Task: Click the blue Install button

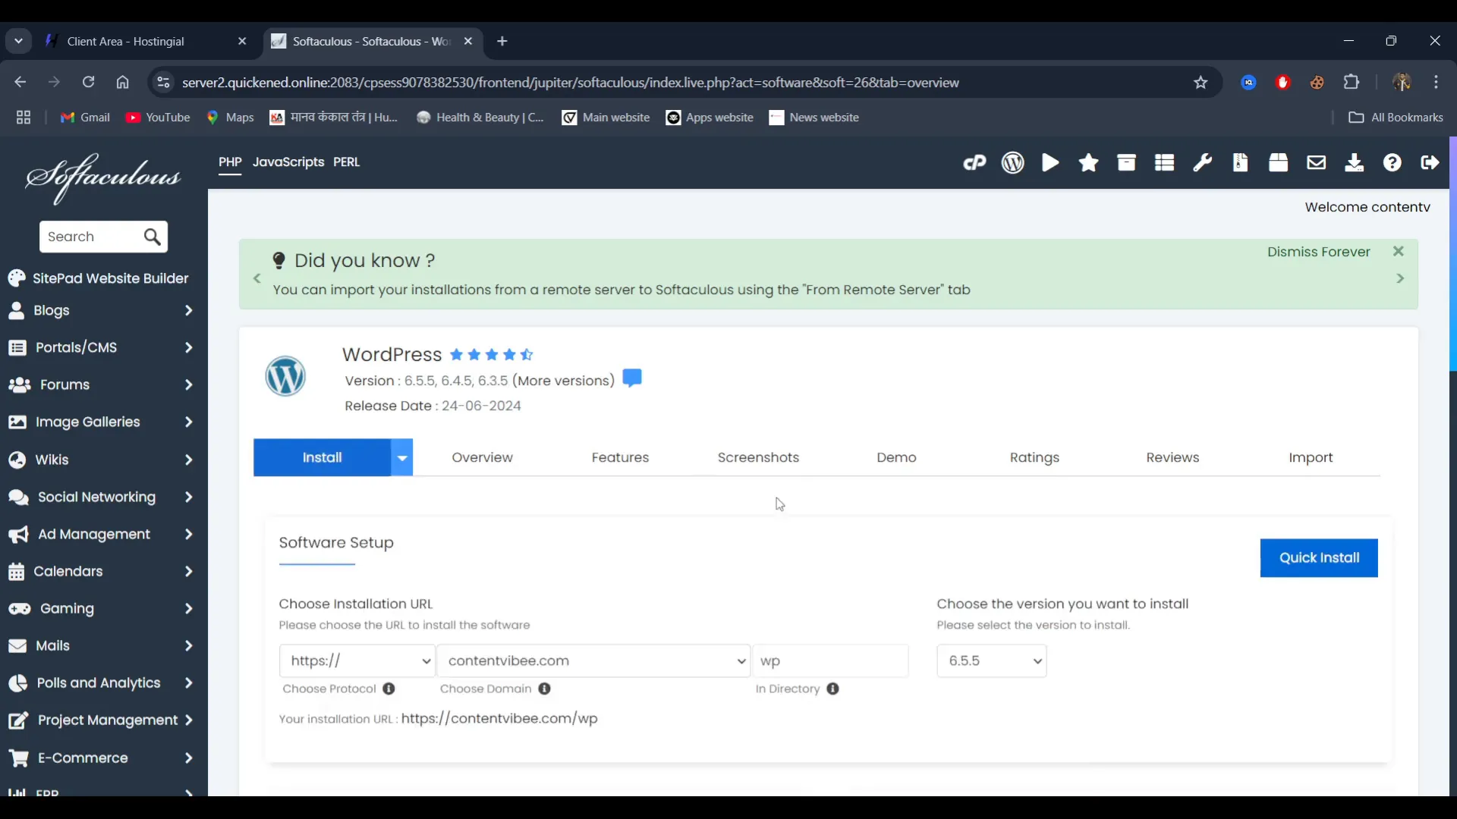Action: pyautogui.click(x=323, y=457)
